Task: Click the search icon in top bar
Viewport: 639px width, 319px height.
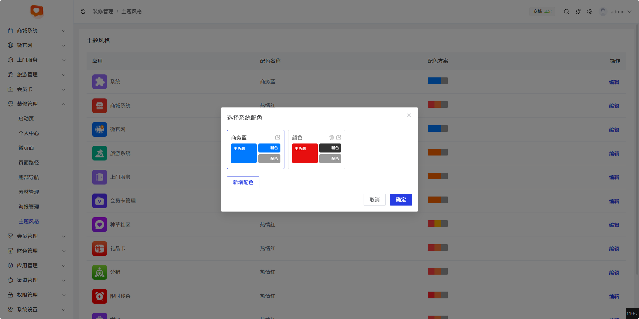Action: (566, 12)
